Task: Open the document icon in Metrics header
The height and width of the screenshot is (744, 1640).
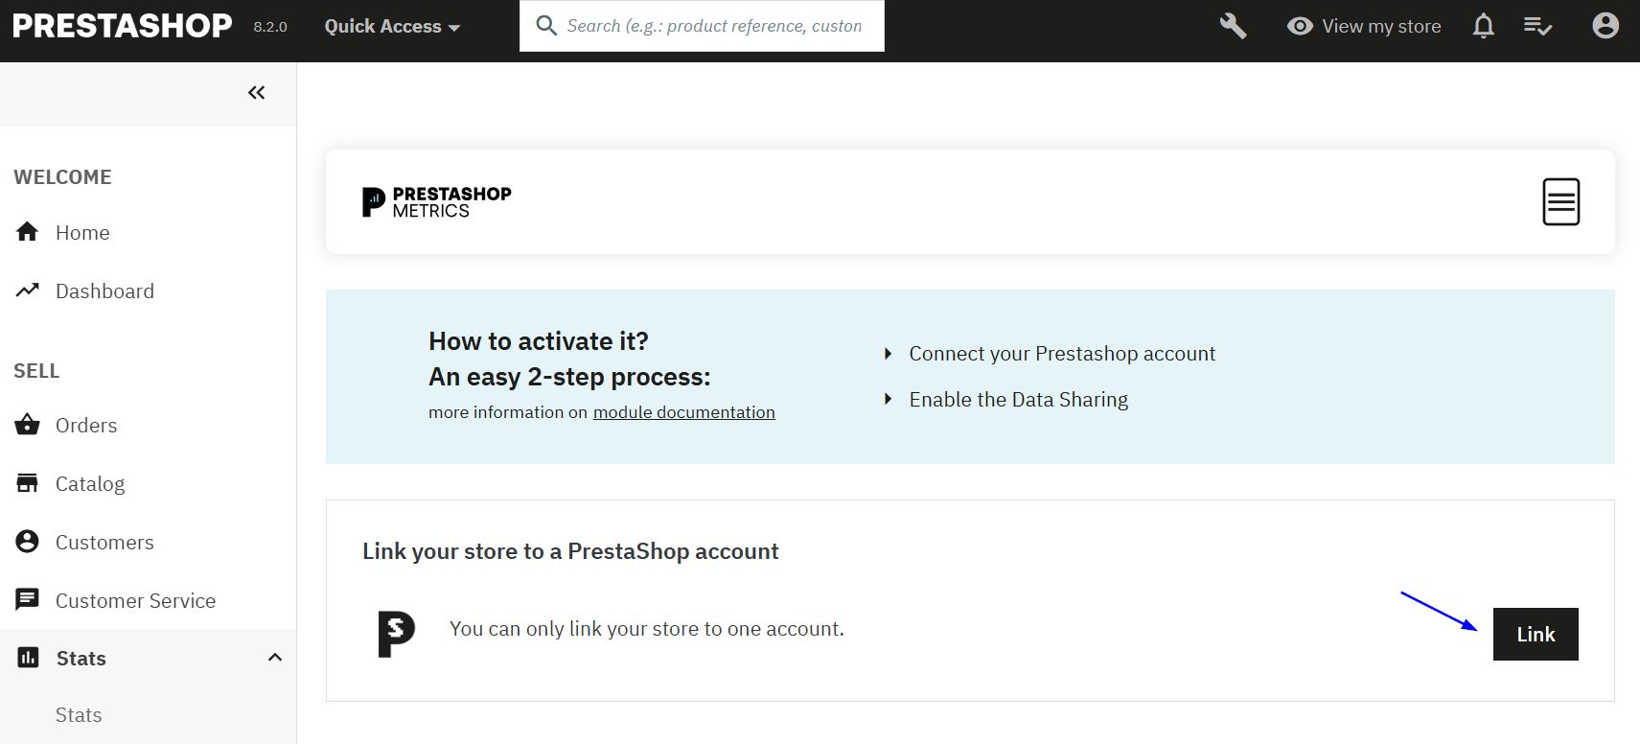Action: point(1560,201)
